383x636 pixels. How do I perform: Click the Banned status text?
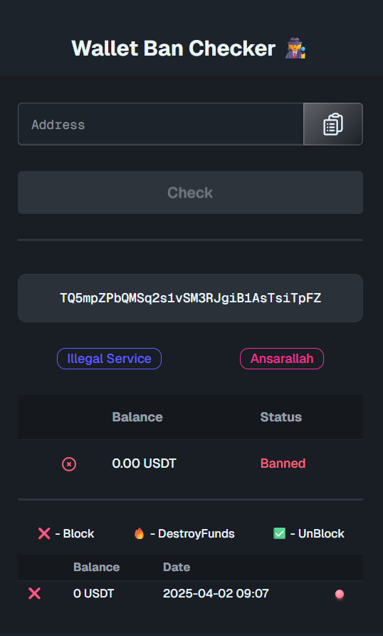(x=283, y=463)
